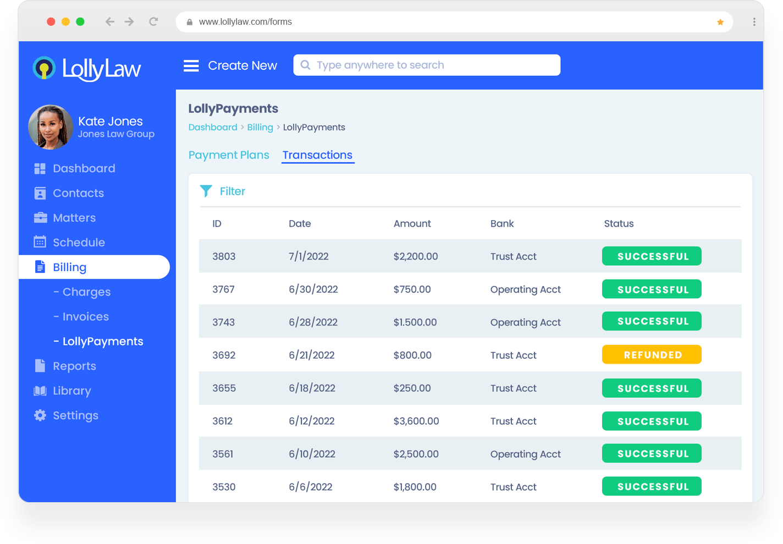783x544 pixels.
Task: Click SUCCESSFUL status for transaction 3803
Action: point(652,256)
